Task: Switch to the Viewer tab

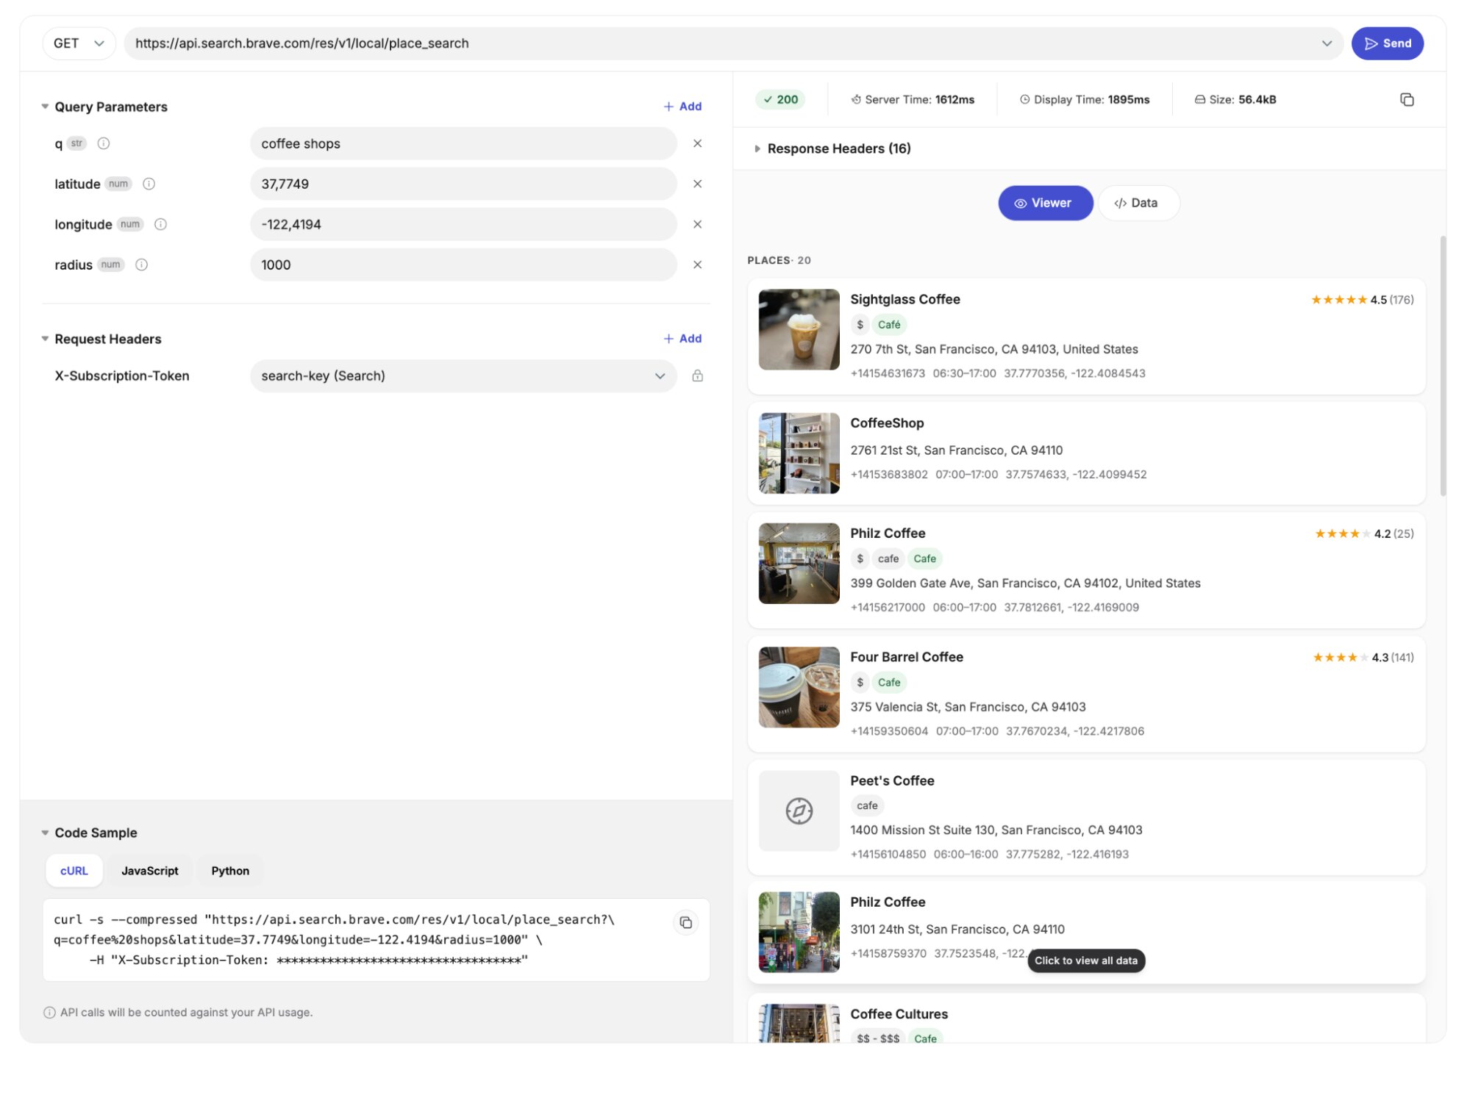Action: pos(1045,203)
